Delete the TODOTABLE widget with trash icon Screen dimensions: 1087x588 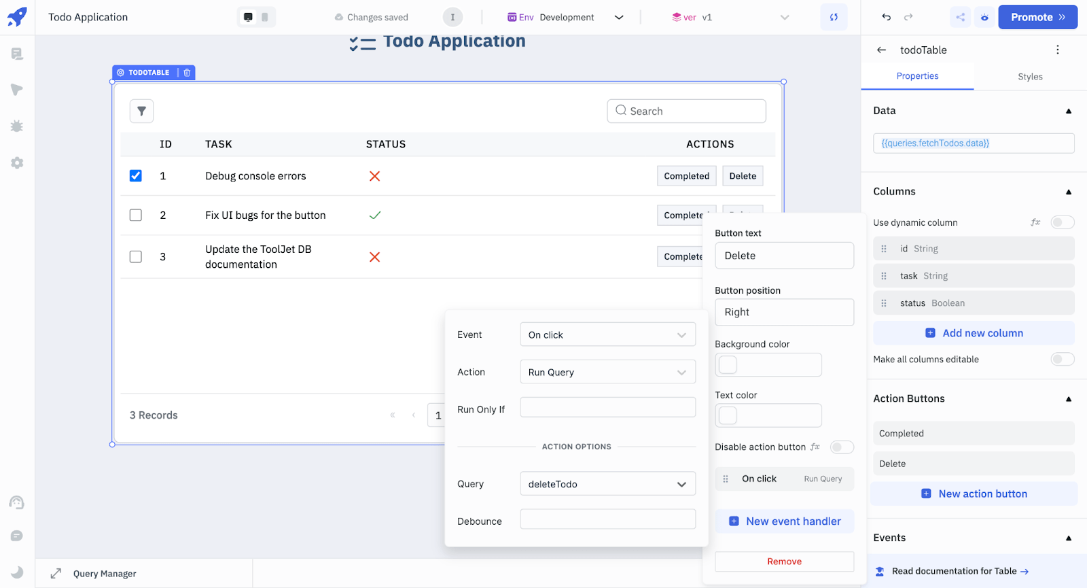click(187, 72)
